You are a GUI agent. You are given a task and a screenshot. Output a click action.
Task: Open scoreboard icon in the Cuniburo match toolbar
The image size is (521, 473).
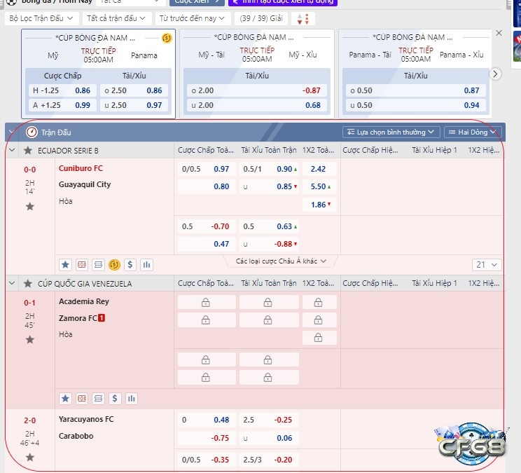tap(98, 265)
